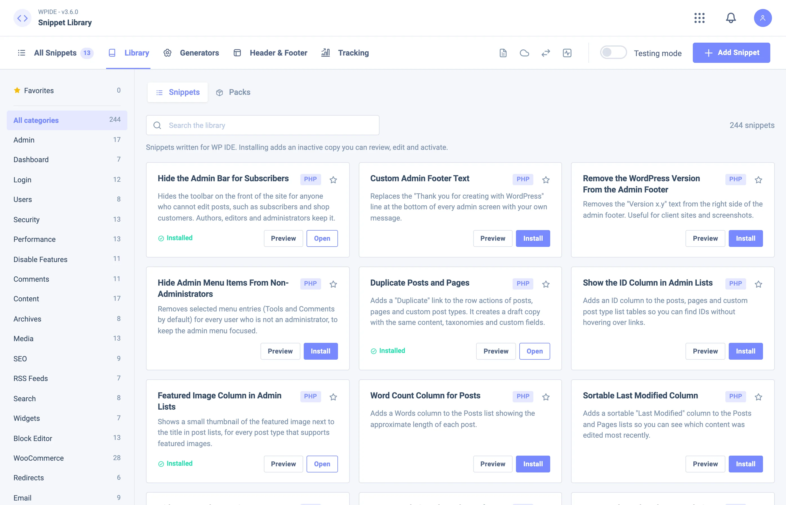Filter by Search category
Image resolution: width=786 pixels, height=505 pixels.
(67, 399)
